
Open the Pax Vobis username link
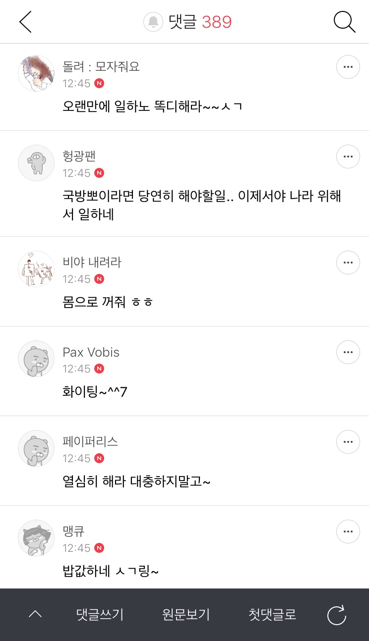[91, 352]
